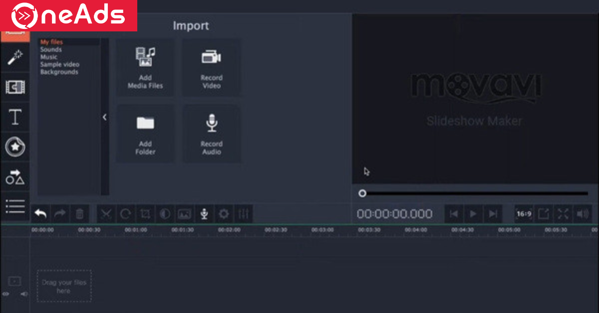Open the Stickers star tab
Screen dimensions: 599x313
coord(15,147)
